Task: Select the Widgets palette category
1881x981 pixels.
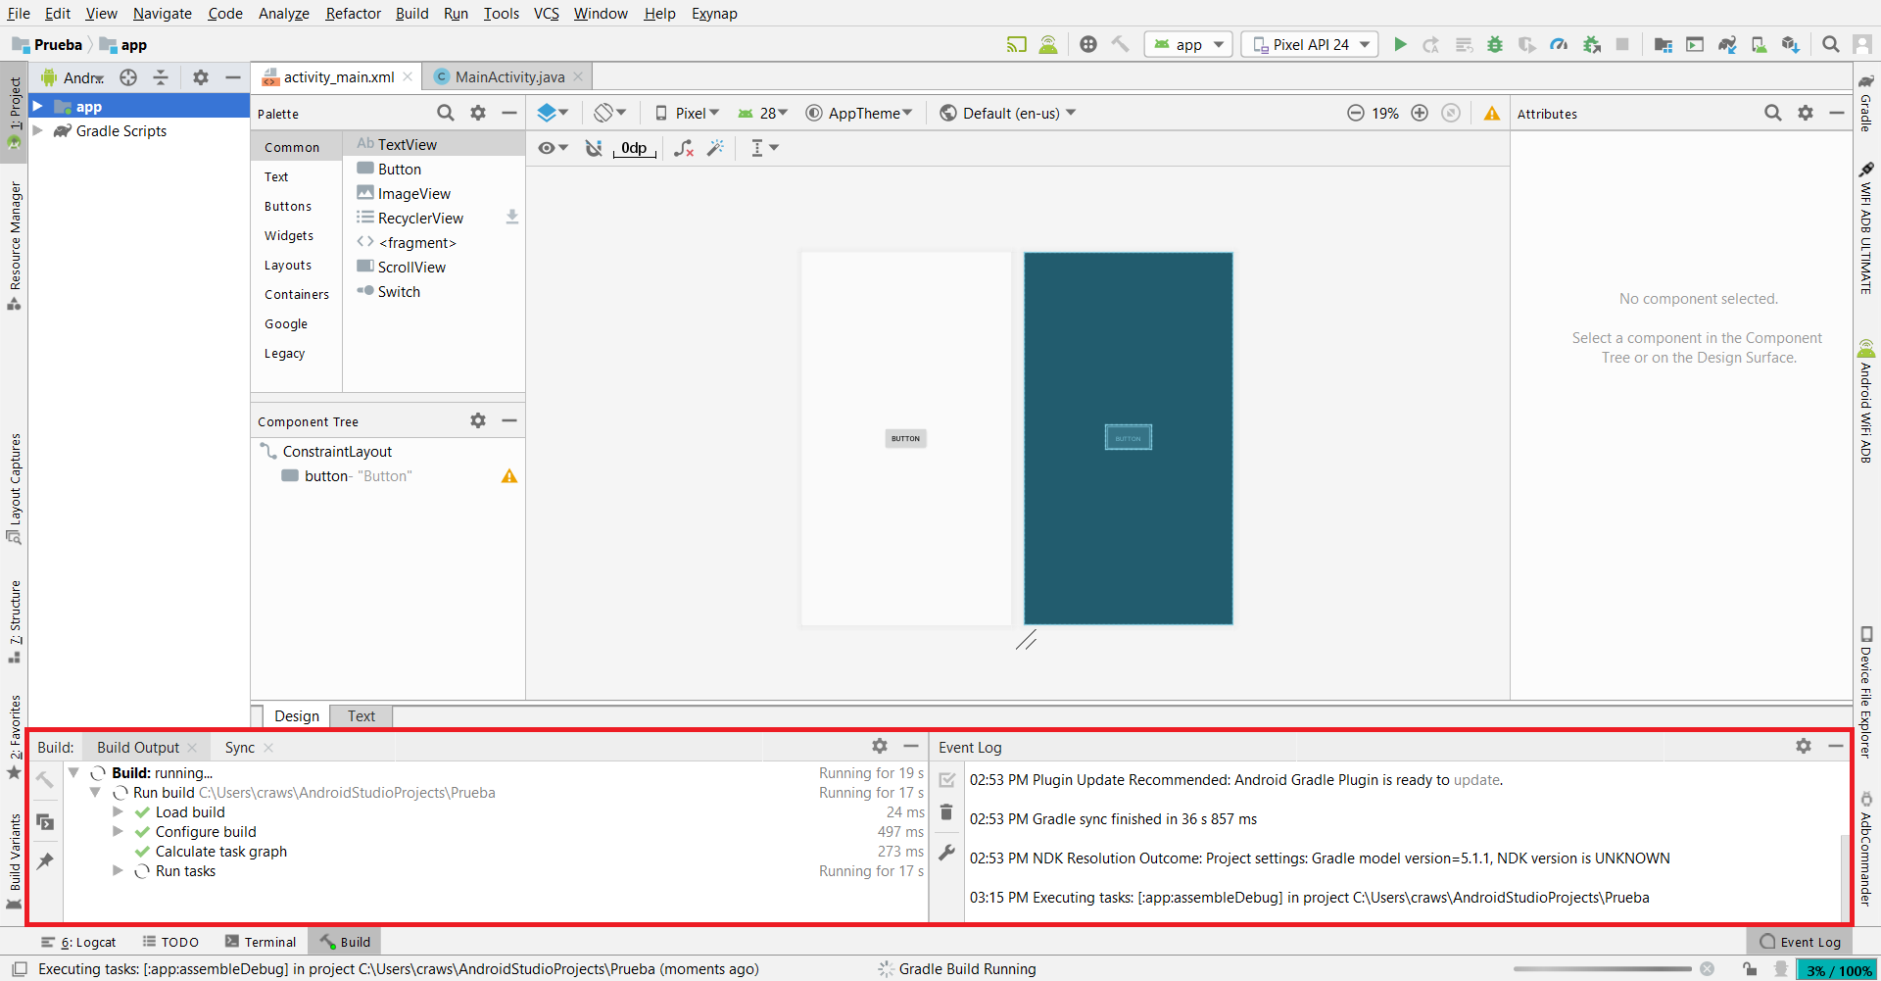Action: pos(289,235)
